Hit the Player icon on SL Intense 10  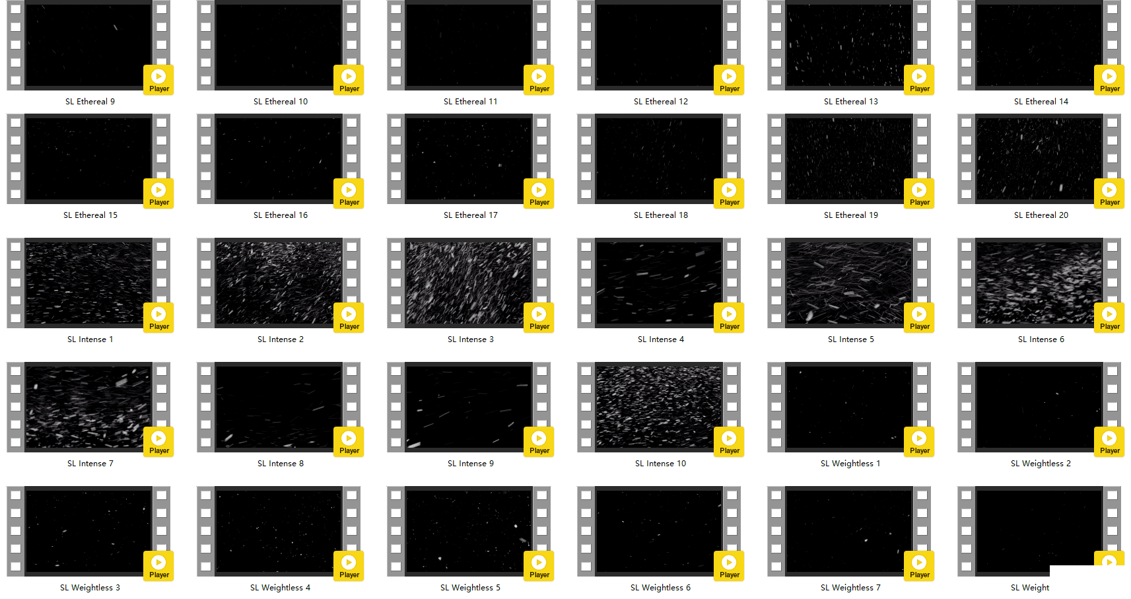point(729,442)
